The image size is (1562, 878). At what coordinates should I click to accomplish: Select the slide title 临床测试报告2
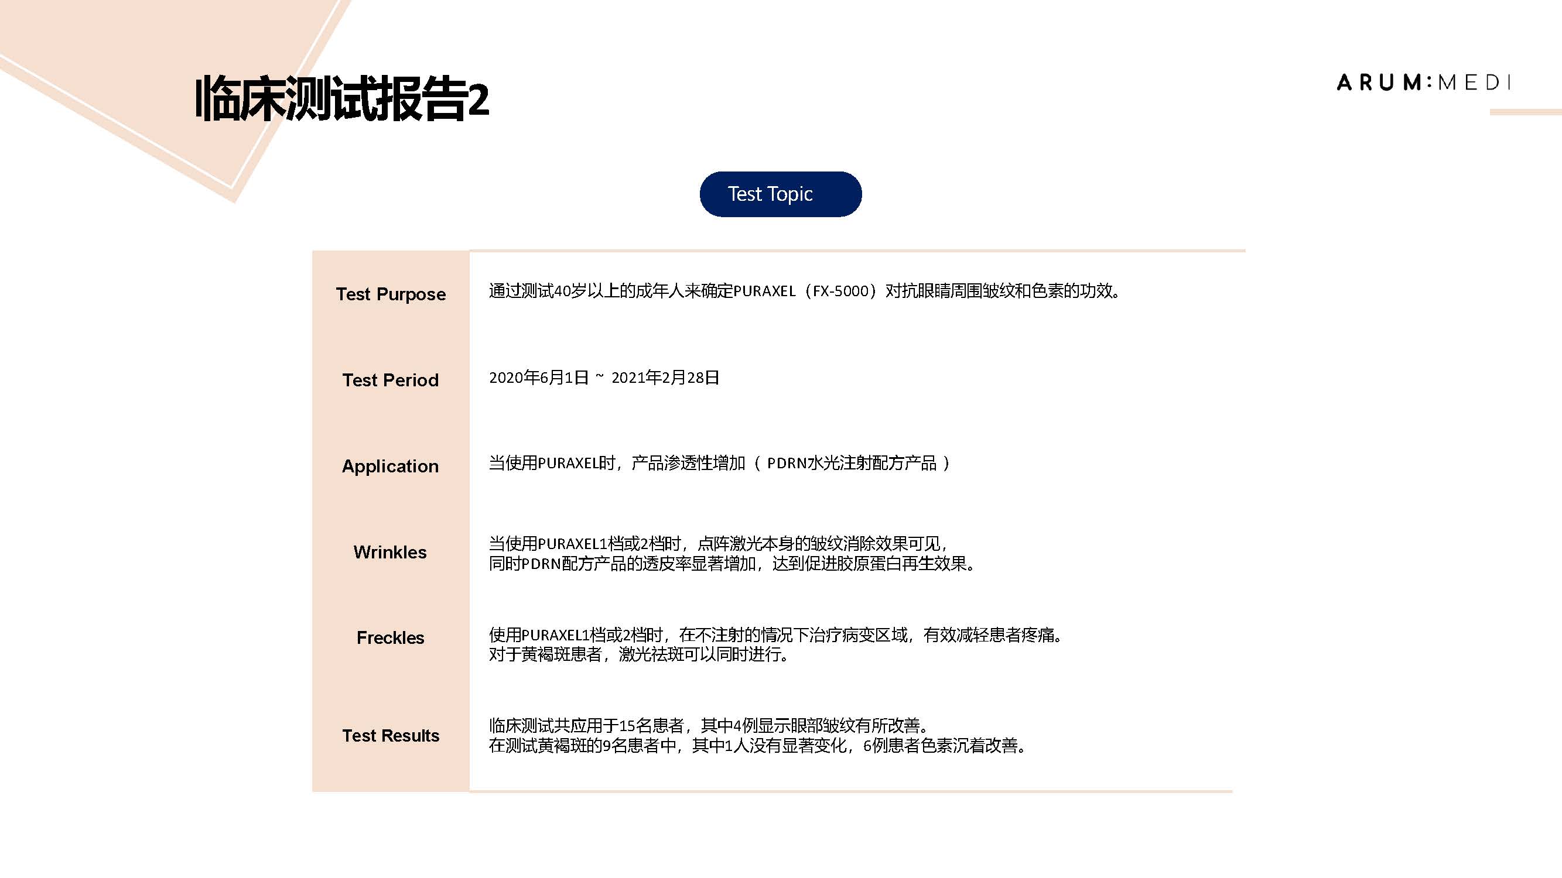[x=342, y=99]
